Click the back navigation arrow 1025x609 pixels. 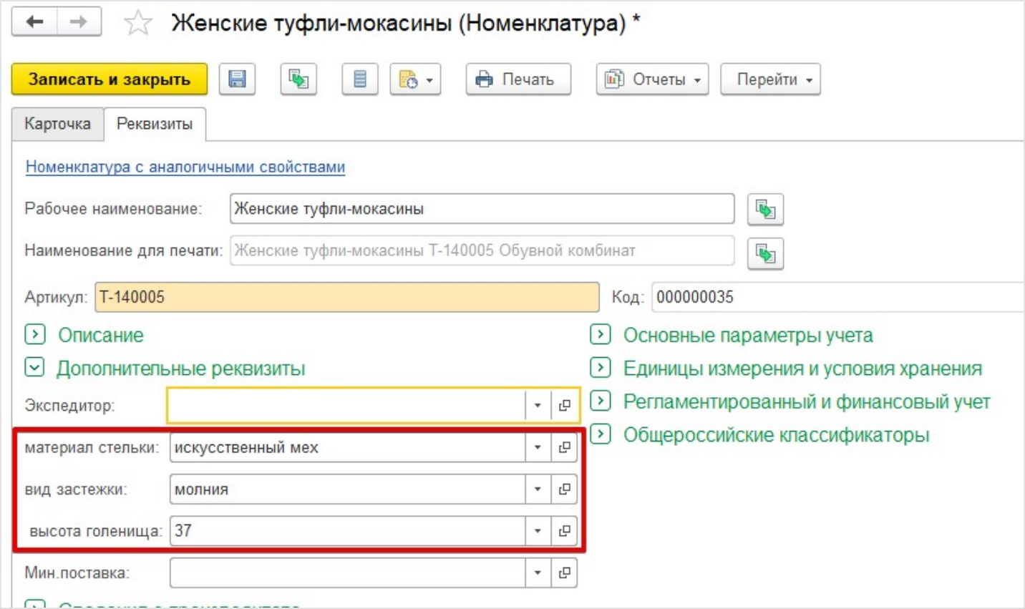(x=34, y=22)
